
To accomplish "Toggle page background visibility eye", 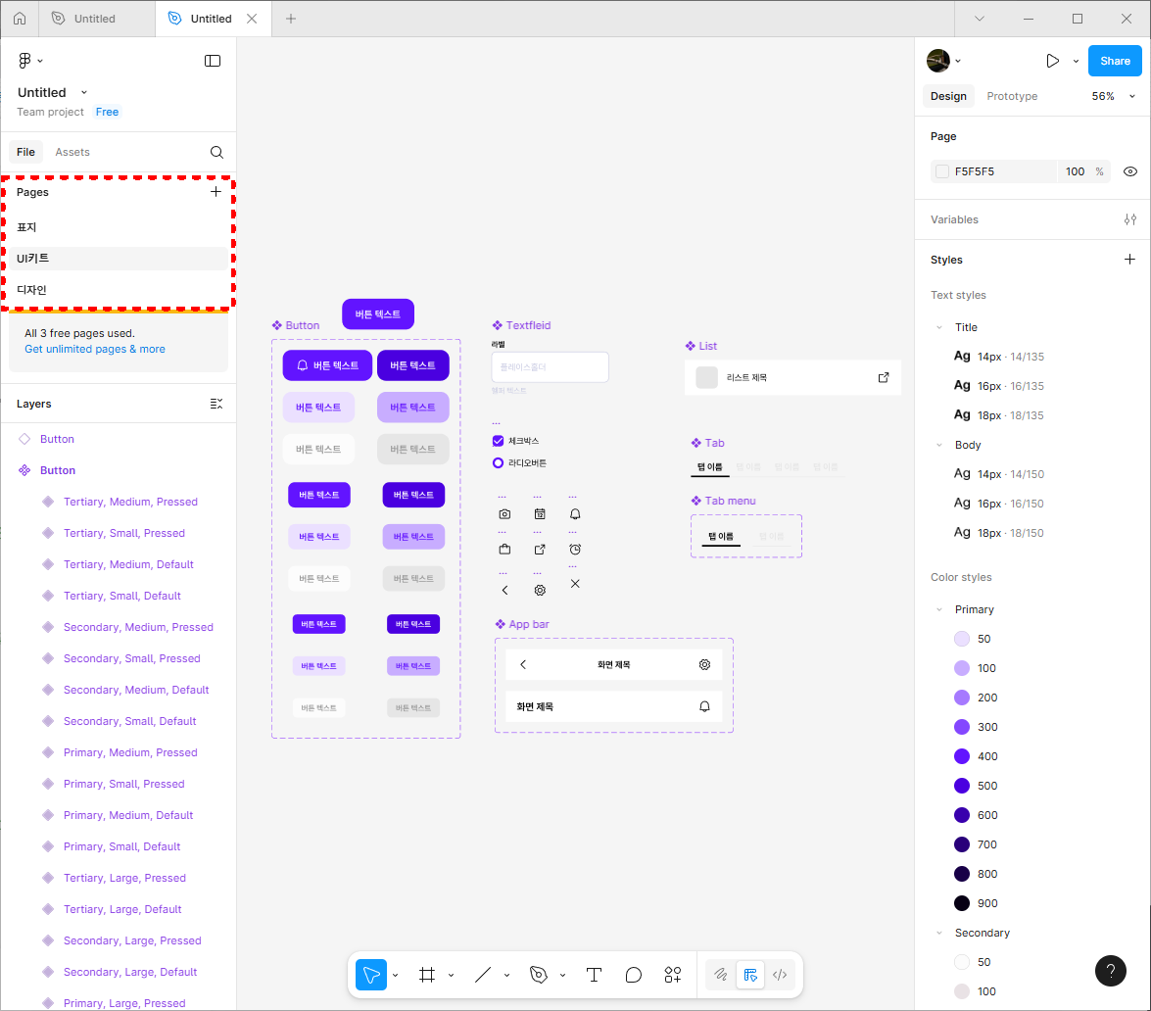I will pyautogui.click(x=1130, y=171).
